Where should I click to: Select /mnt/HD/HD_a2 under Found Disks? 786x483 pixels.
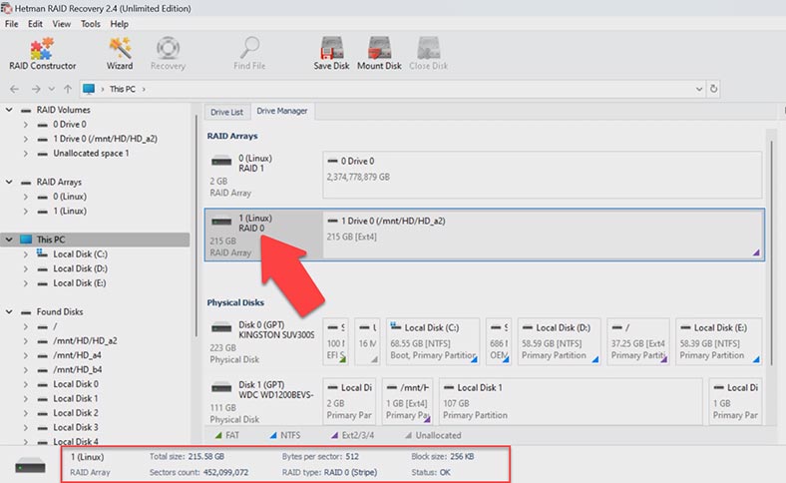click(85, 340)
